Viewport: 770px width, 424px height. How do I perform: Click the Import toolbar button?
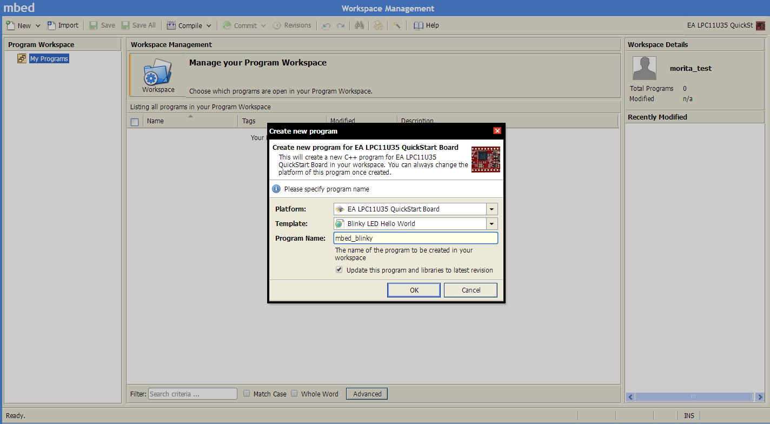click(x=63, y=25)
